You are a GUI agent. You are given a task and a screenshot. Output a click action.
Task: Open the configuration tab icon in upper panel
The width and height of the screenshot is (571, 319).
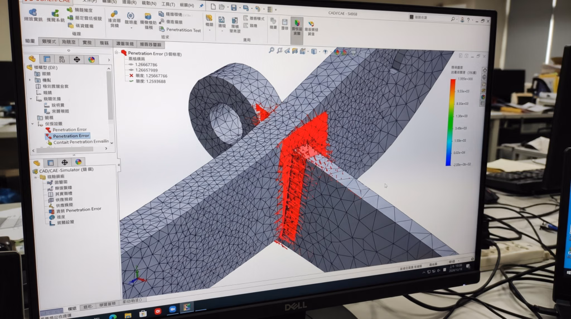tap(61, 59)
